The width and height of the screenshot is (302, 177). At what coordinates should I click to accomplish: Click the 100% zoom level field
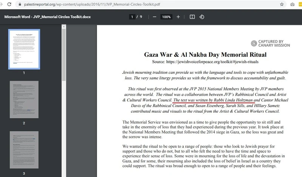[166, 17]
